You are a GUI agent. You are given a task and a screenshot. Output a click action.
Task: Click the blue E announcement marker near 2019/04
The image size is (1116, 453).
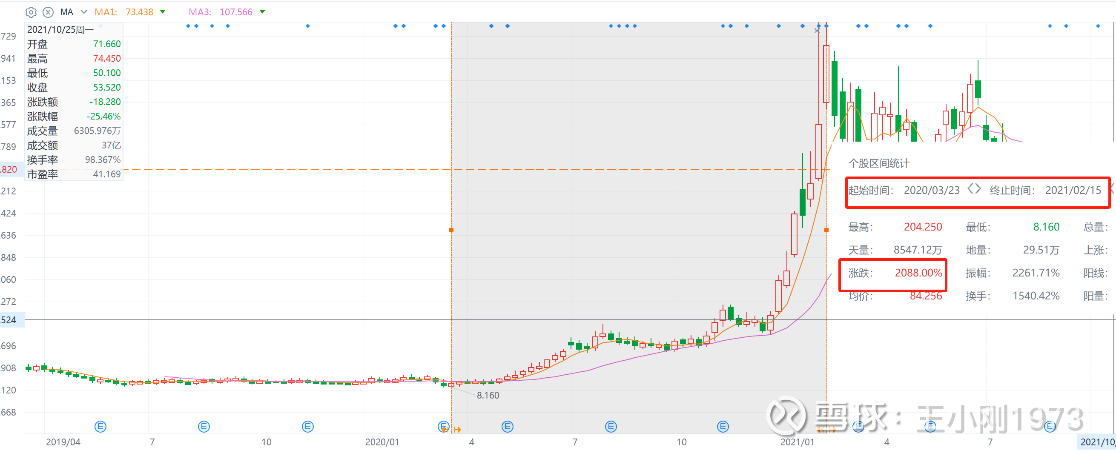tap(100, 426)
